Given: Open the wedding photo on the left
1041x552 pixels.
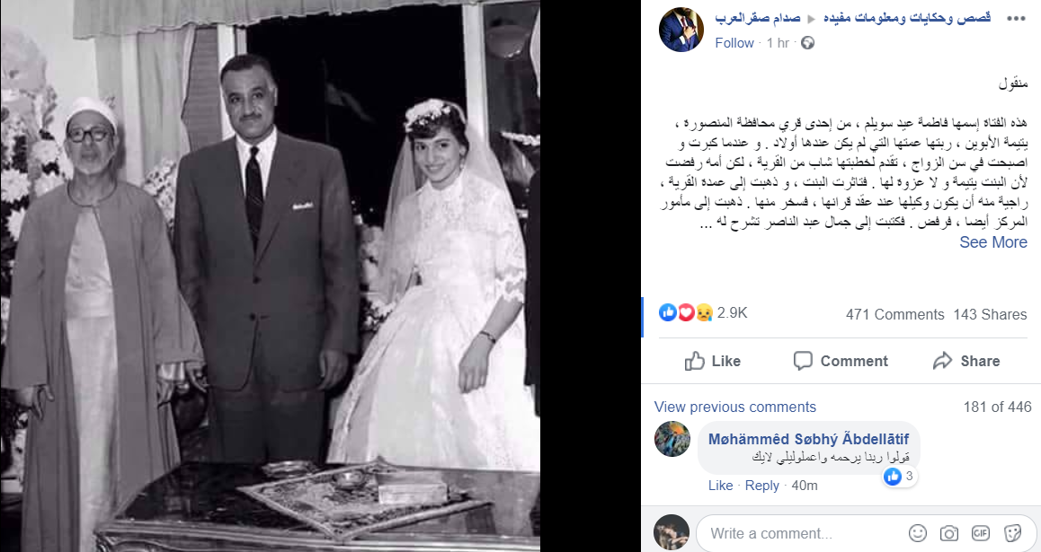Looking at the screenshot, I should pyautogui.click(x=271, y=276).
